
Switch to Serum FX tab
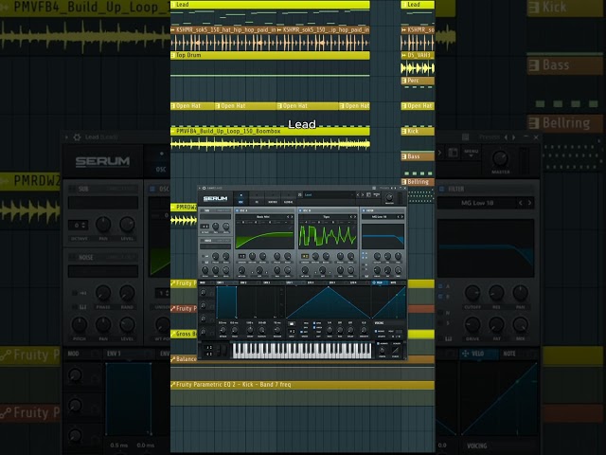[x=257, y=198]
